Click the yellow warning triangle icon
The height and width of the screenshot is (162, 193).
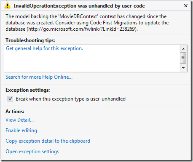8,6
